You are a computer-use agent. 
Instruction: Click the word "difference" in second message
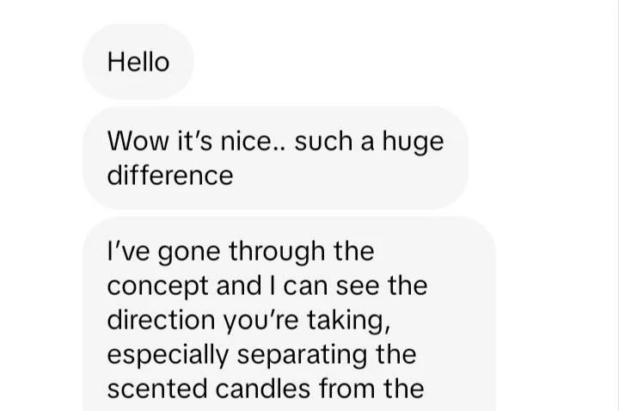point(170,175)
